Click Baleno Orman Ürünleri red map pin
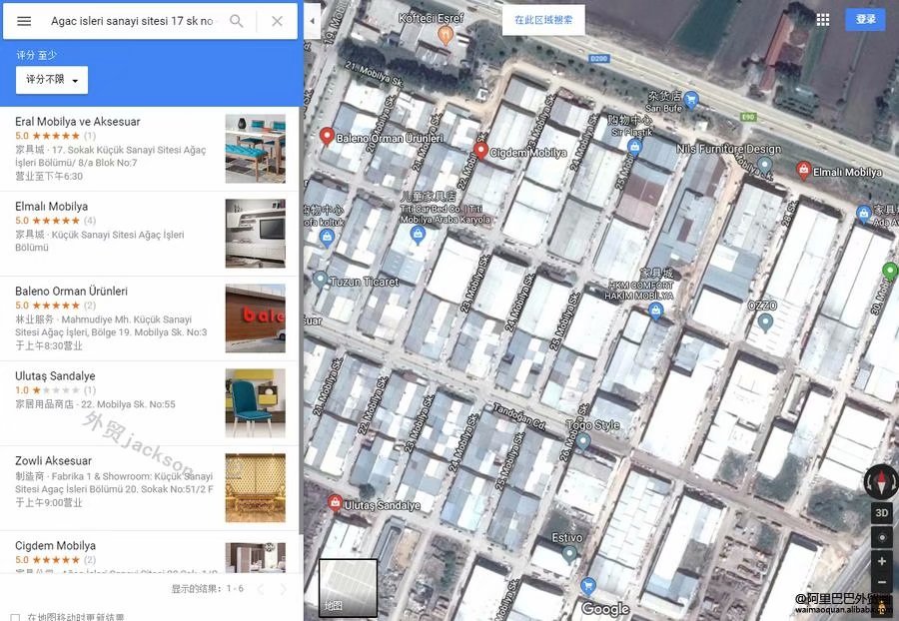The image size is (899, 621). coord(327,137)
